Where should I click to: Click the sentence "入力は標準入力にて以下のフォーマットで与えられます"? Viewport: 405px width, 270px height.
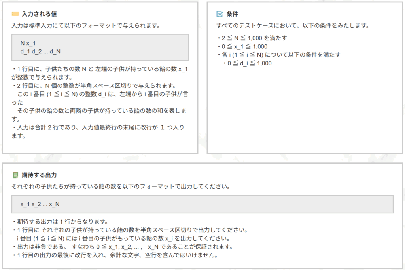coord(85,25)
